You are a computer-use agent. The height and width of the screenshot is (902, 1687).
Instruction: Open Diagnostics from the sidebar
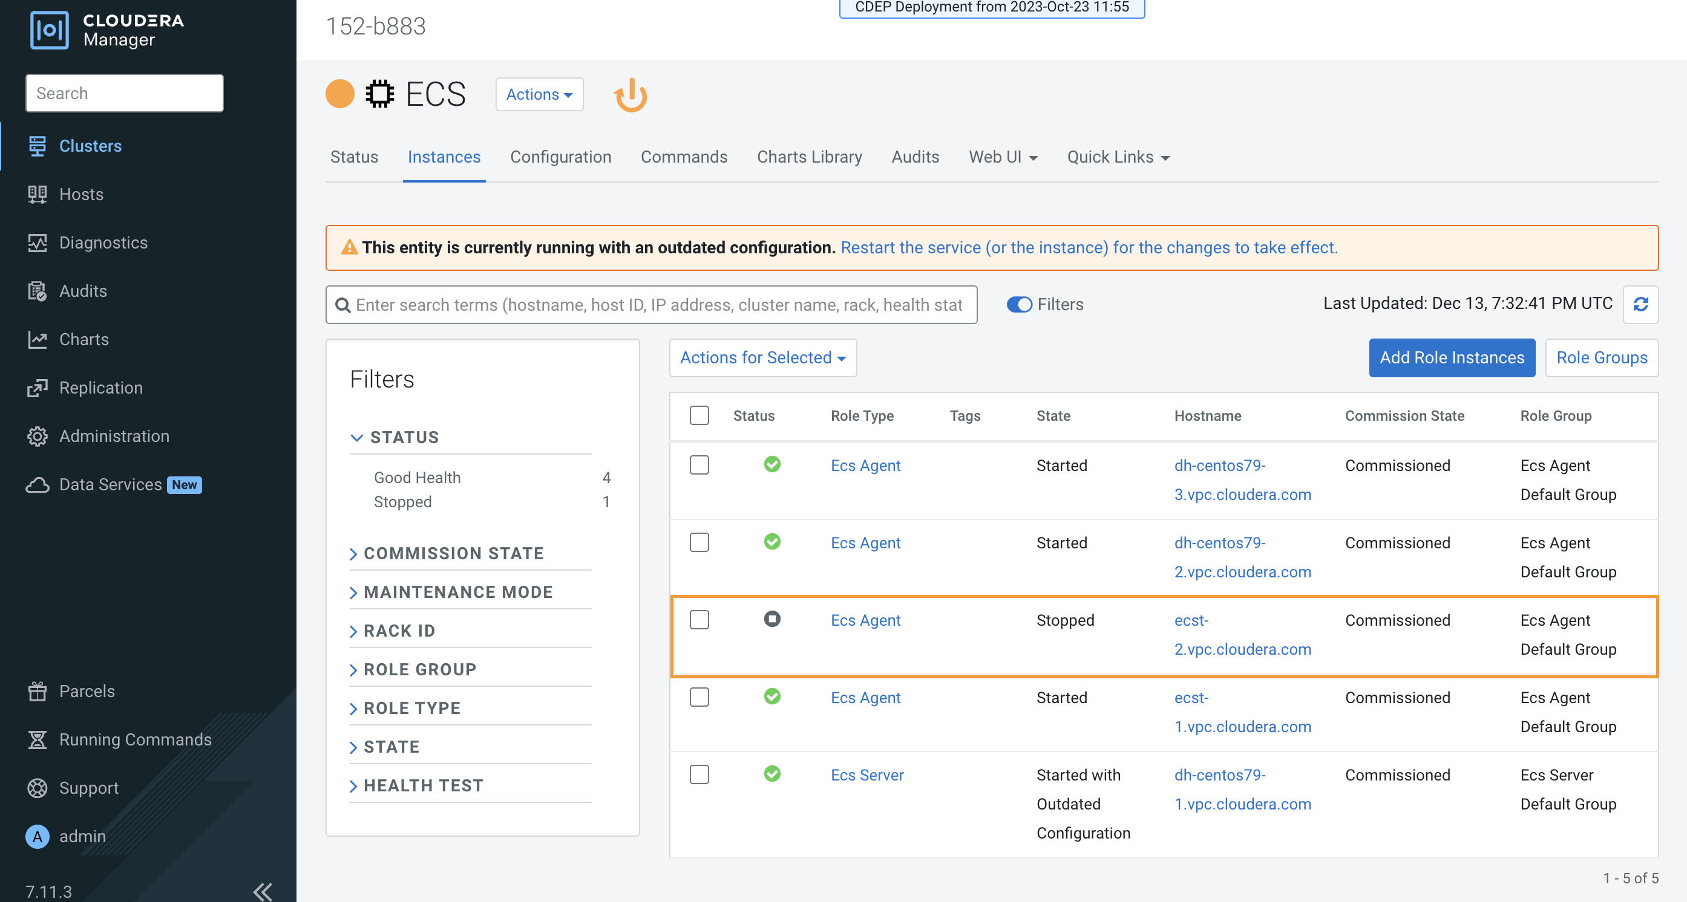(x=103, y=242)
